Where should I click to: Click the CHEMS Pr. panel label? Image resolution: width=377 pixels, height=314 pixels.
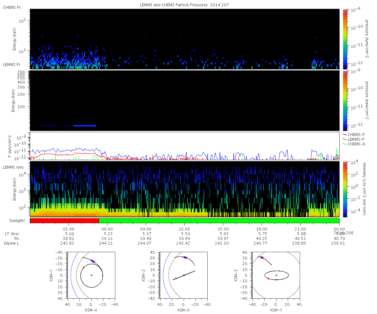click(12, 7)
